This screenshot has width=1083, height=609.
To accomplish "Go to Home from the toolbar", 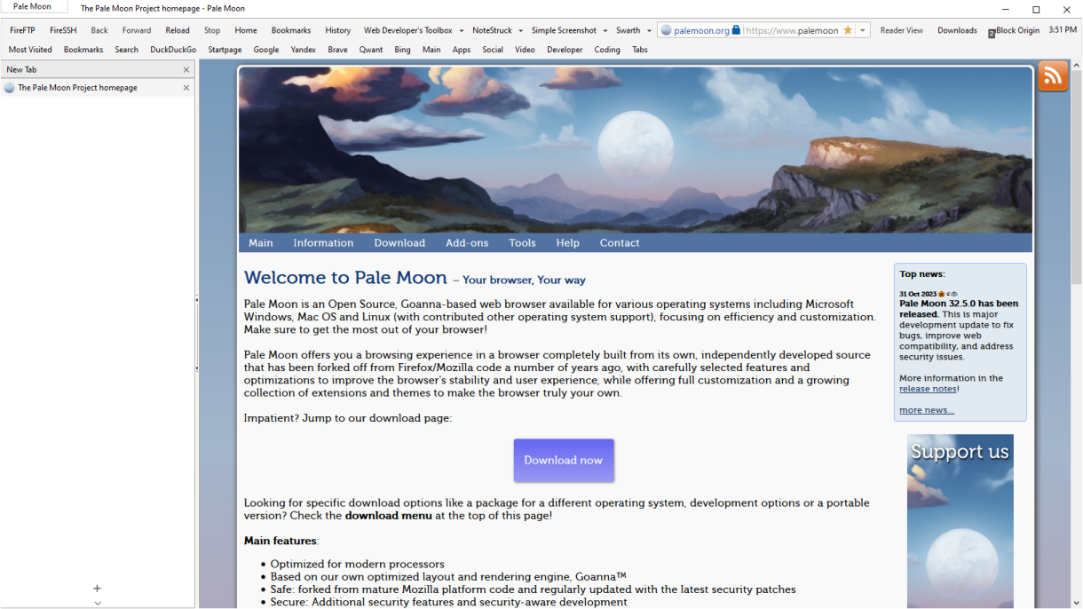I will click(x=246, y=30).
